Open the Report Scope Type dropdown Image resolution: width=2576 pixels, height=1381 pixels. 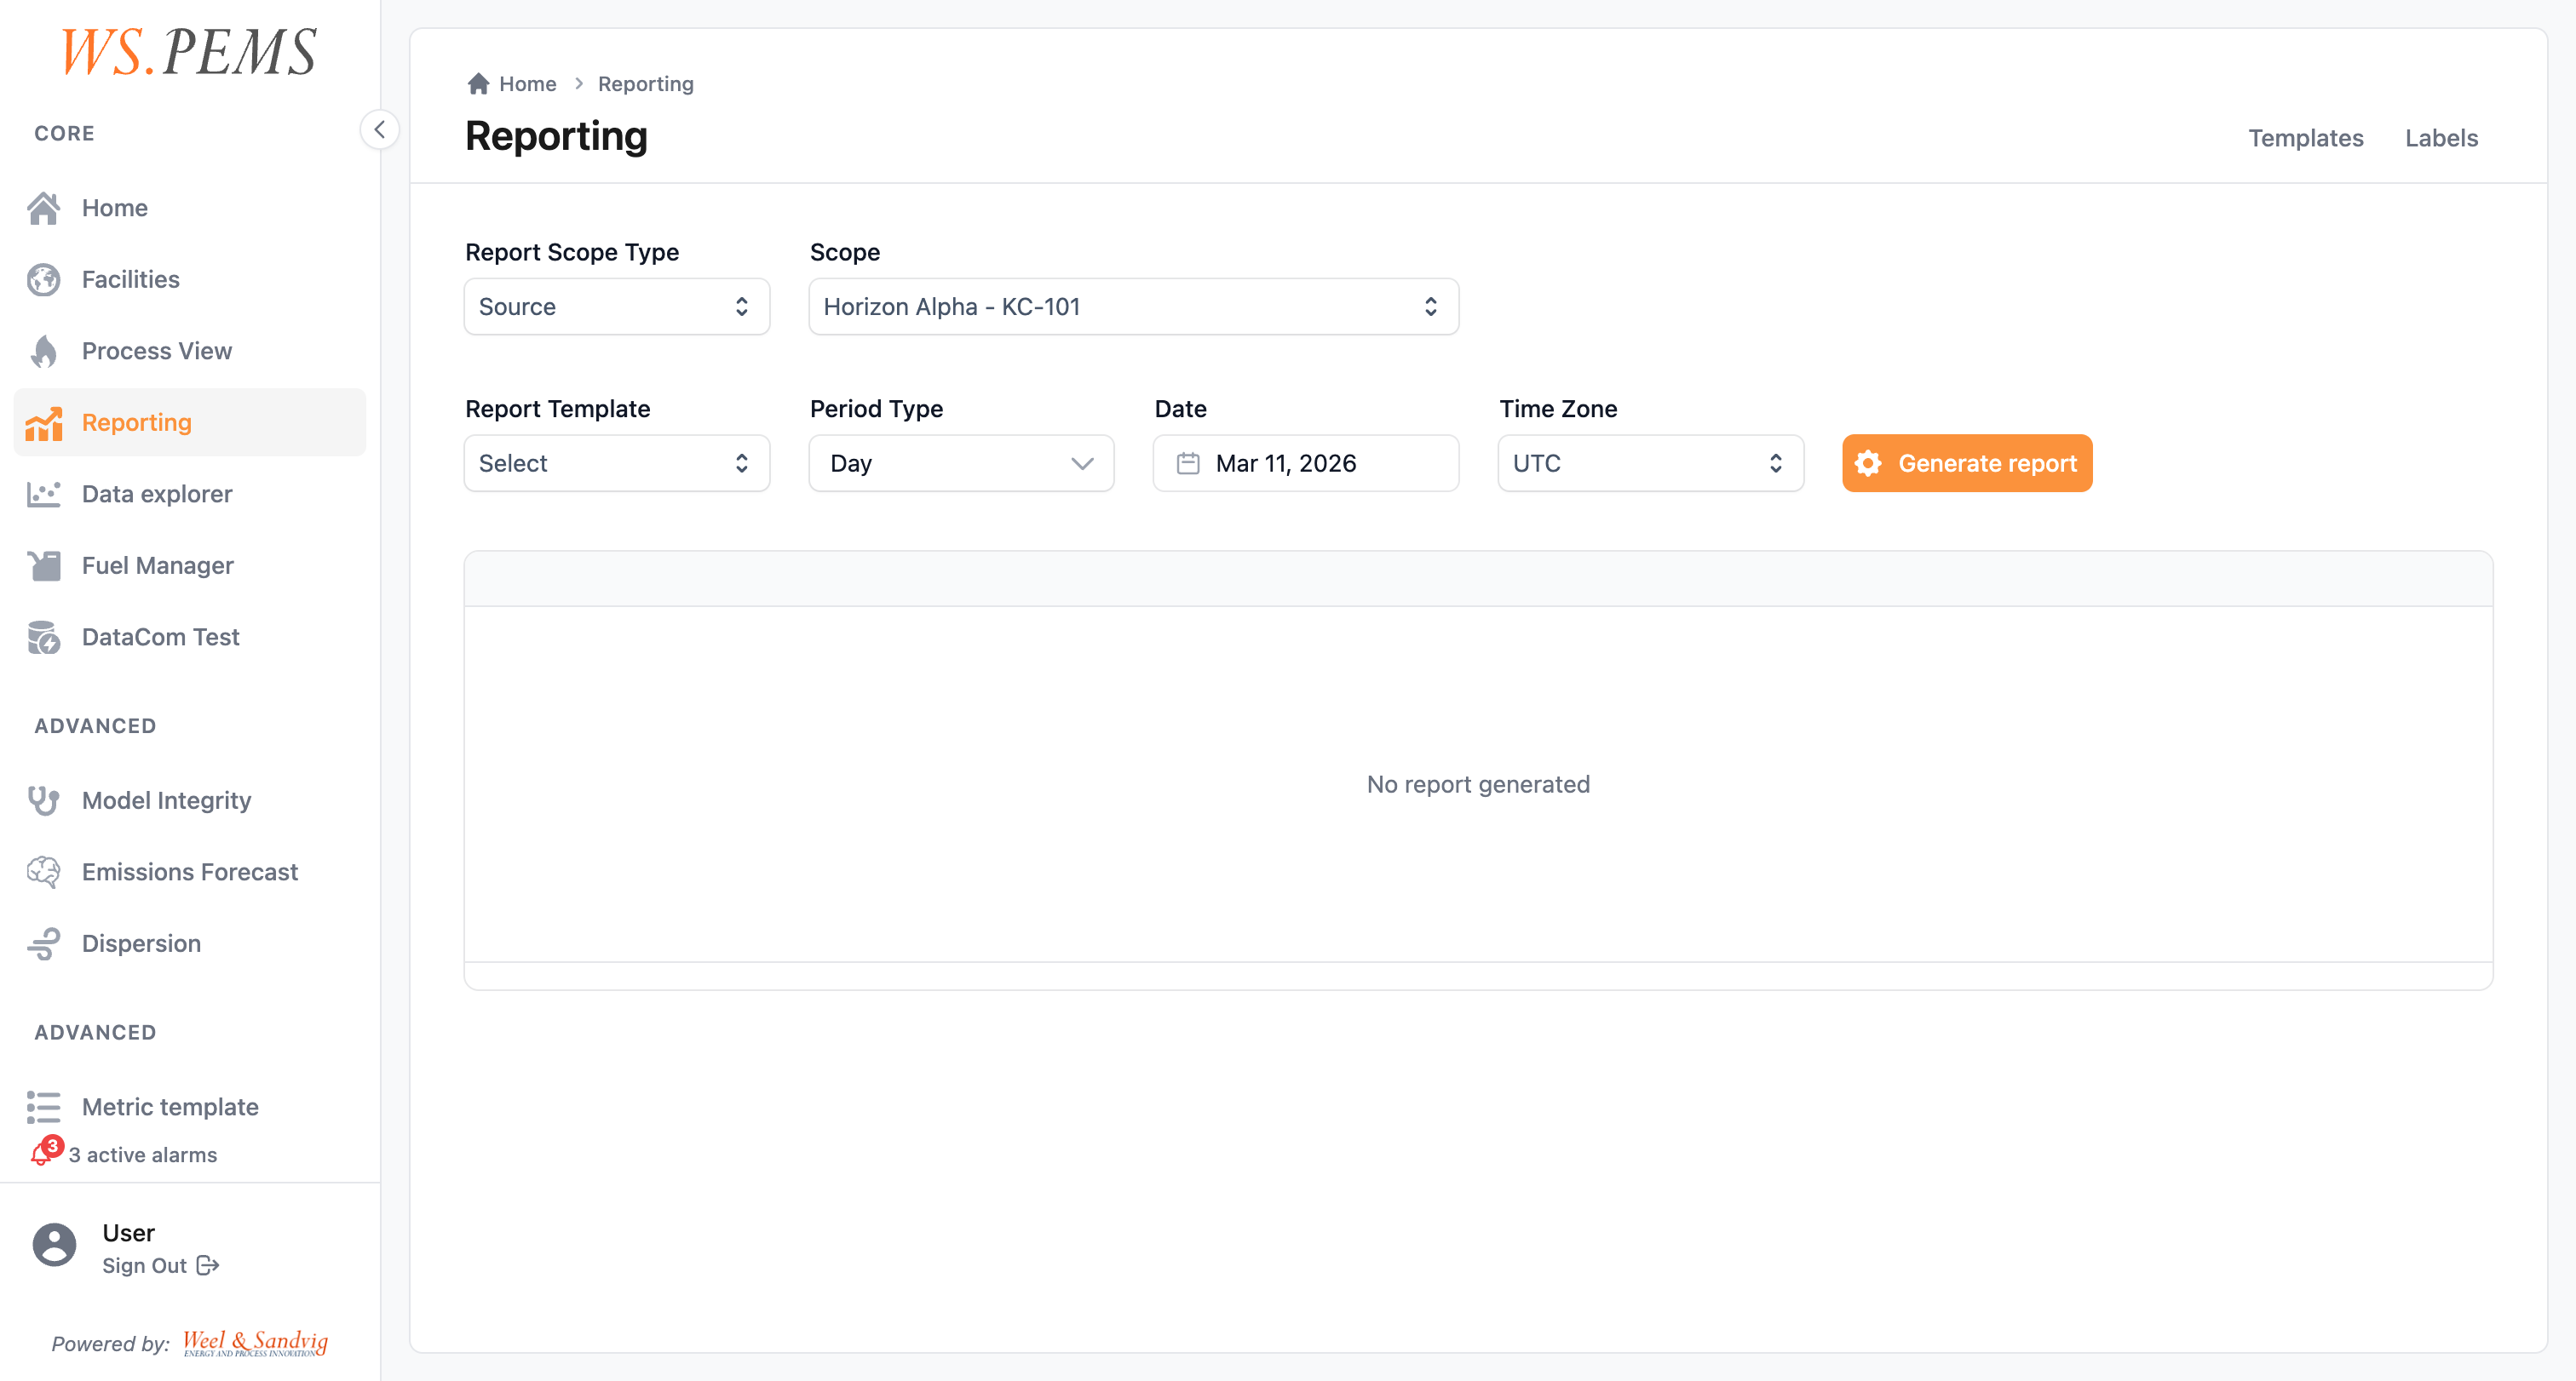617,307
